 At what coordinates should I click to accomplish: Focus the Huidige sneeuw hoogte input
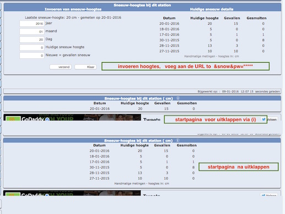coord(32,47)
